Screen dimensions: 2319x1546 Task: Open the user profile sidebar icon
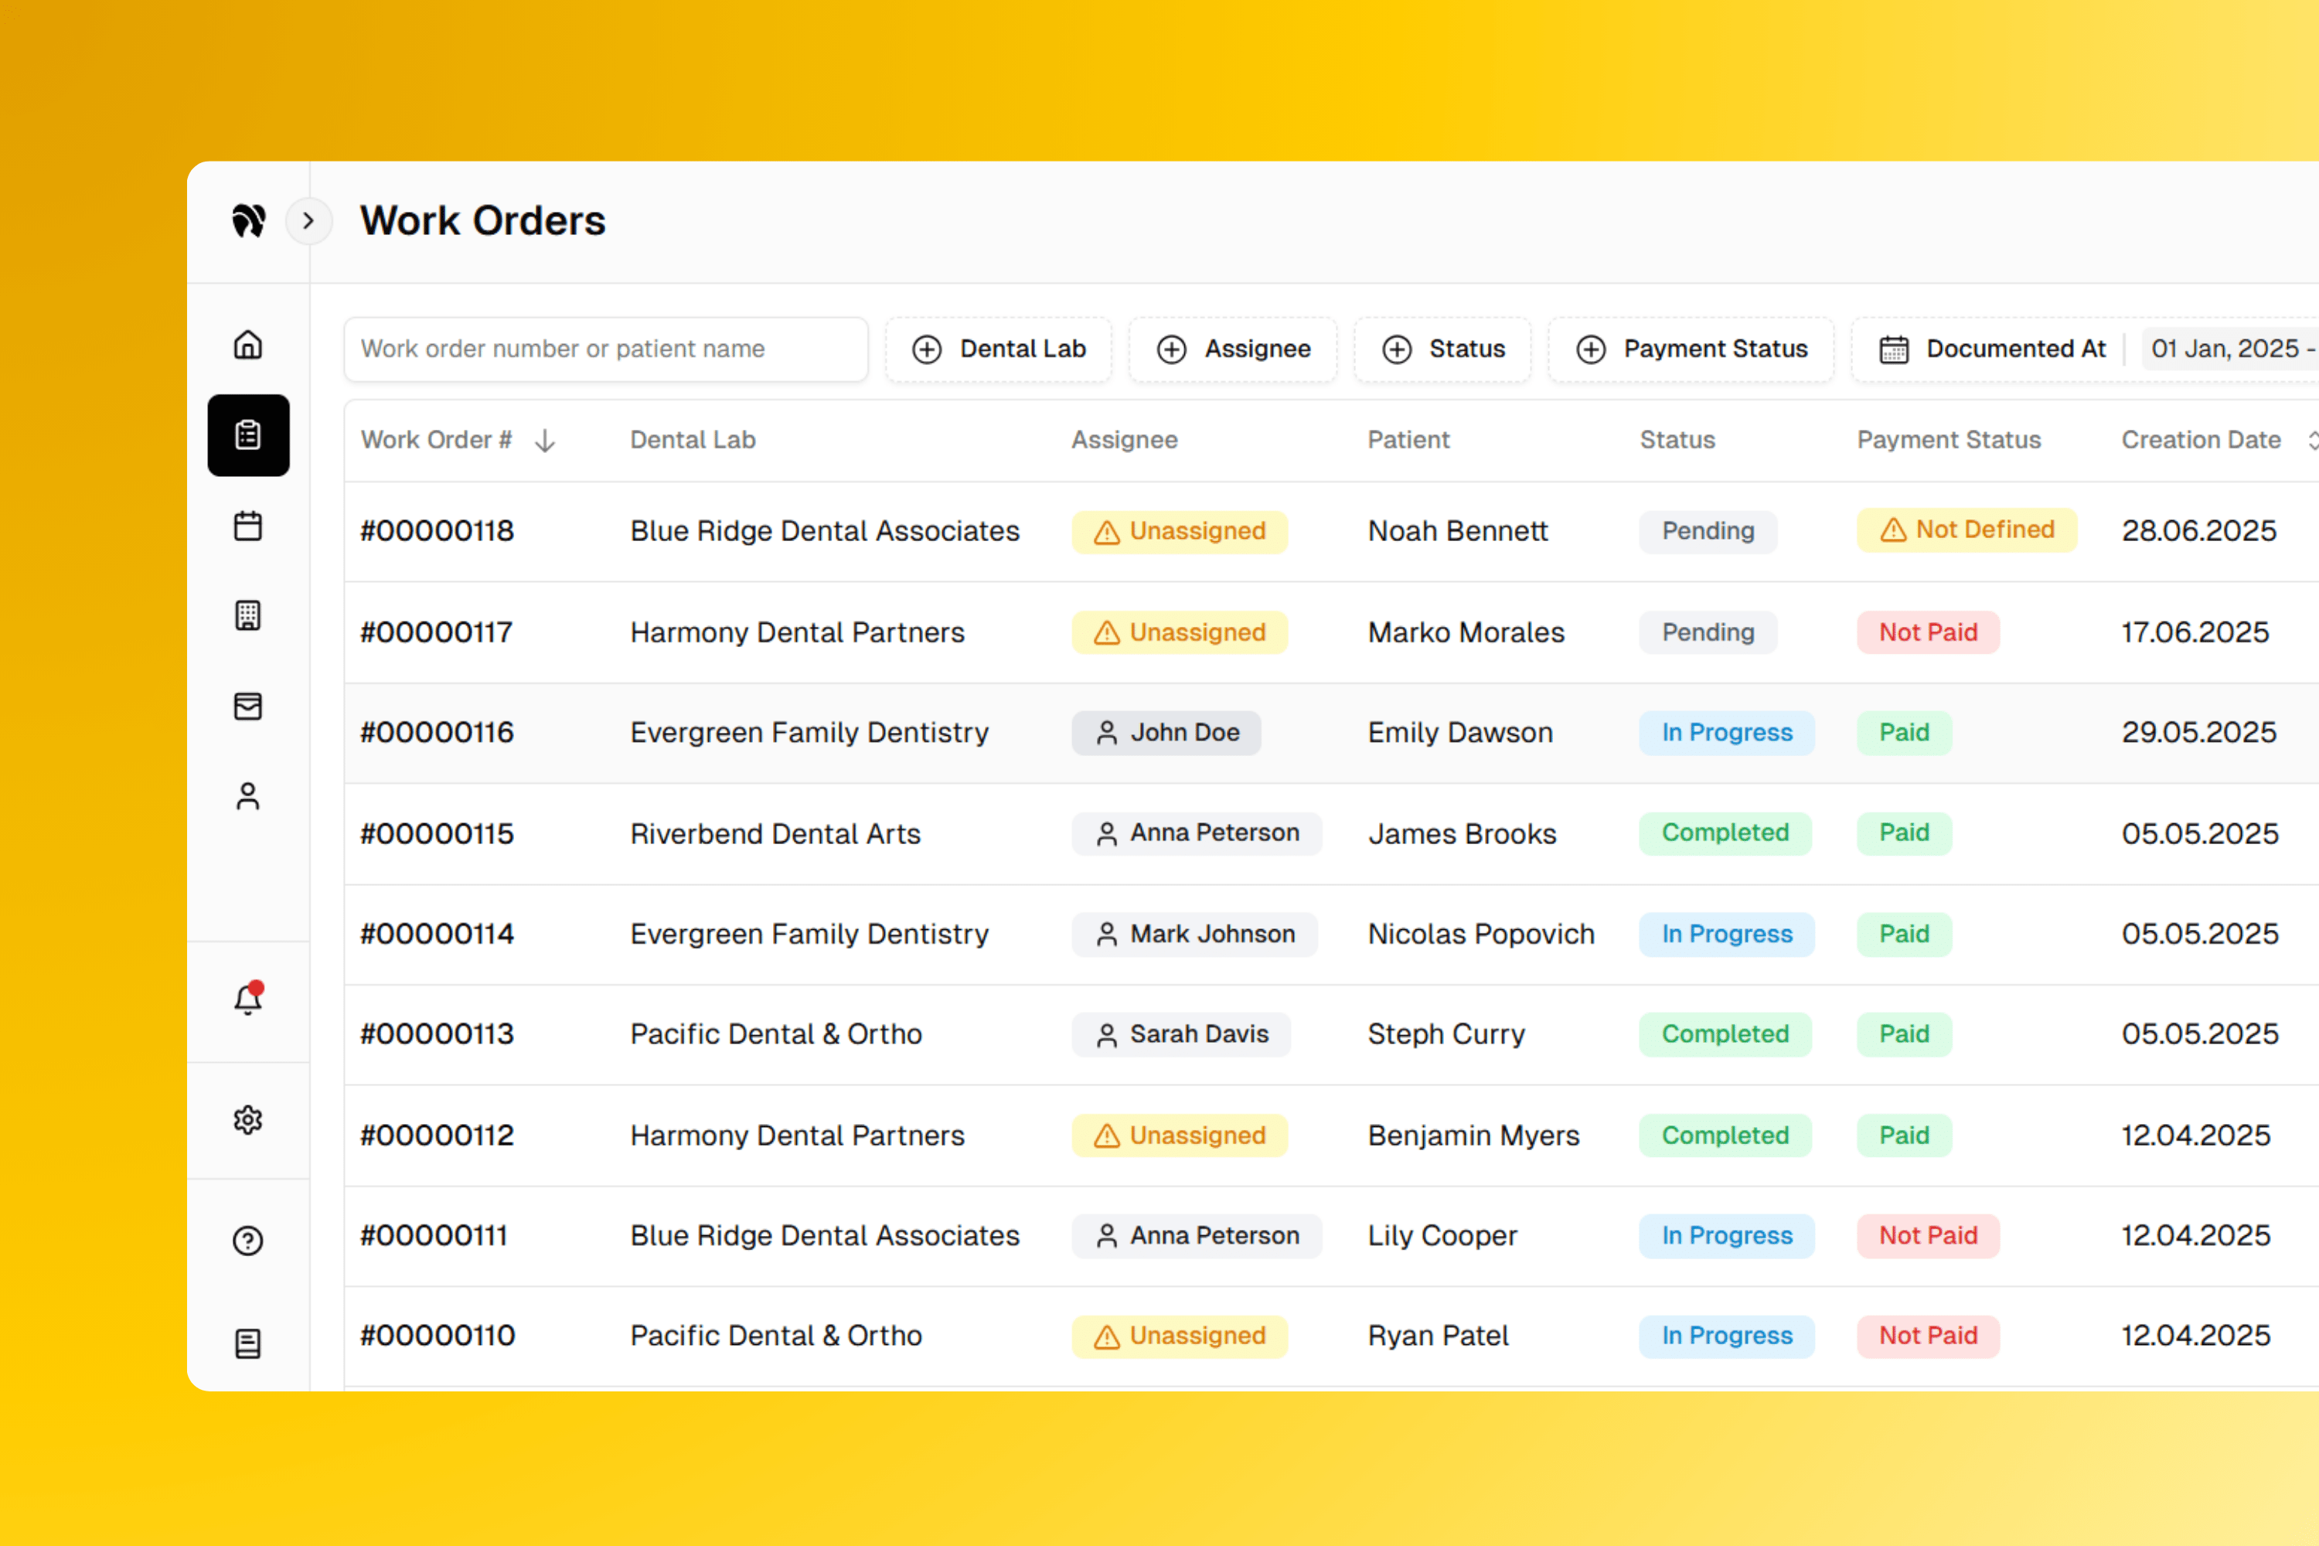[x=247, y=795]
